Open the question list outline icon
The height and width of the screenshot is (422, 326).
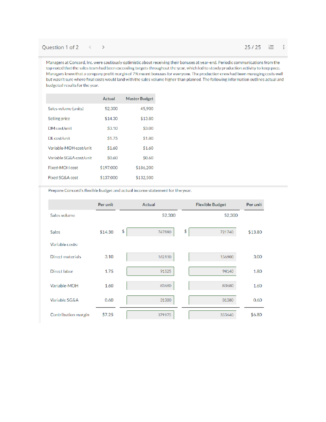pyautogui.click(x=271, y=47)
